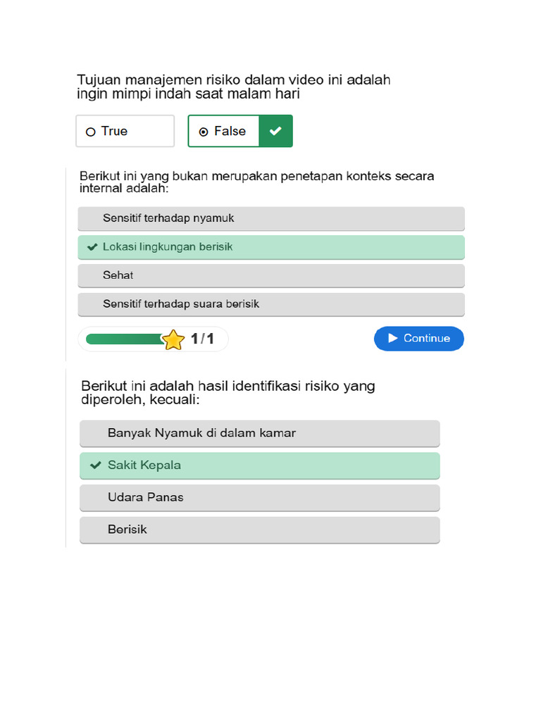Click the 1/1 score label
Image resolution: width=541 pixels, height=721 pixels.
(x=202, y=339)
